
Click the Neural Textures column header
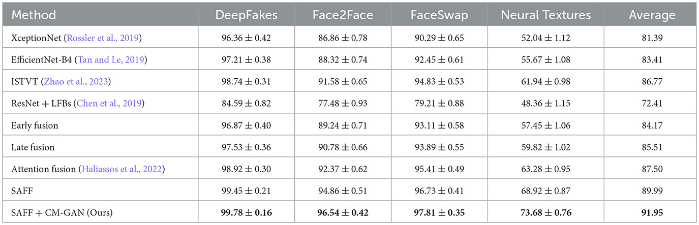pos(546,15)
